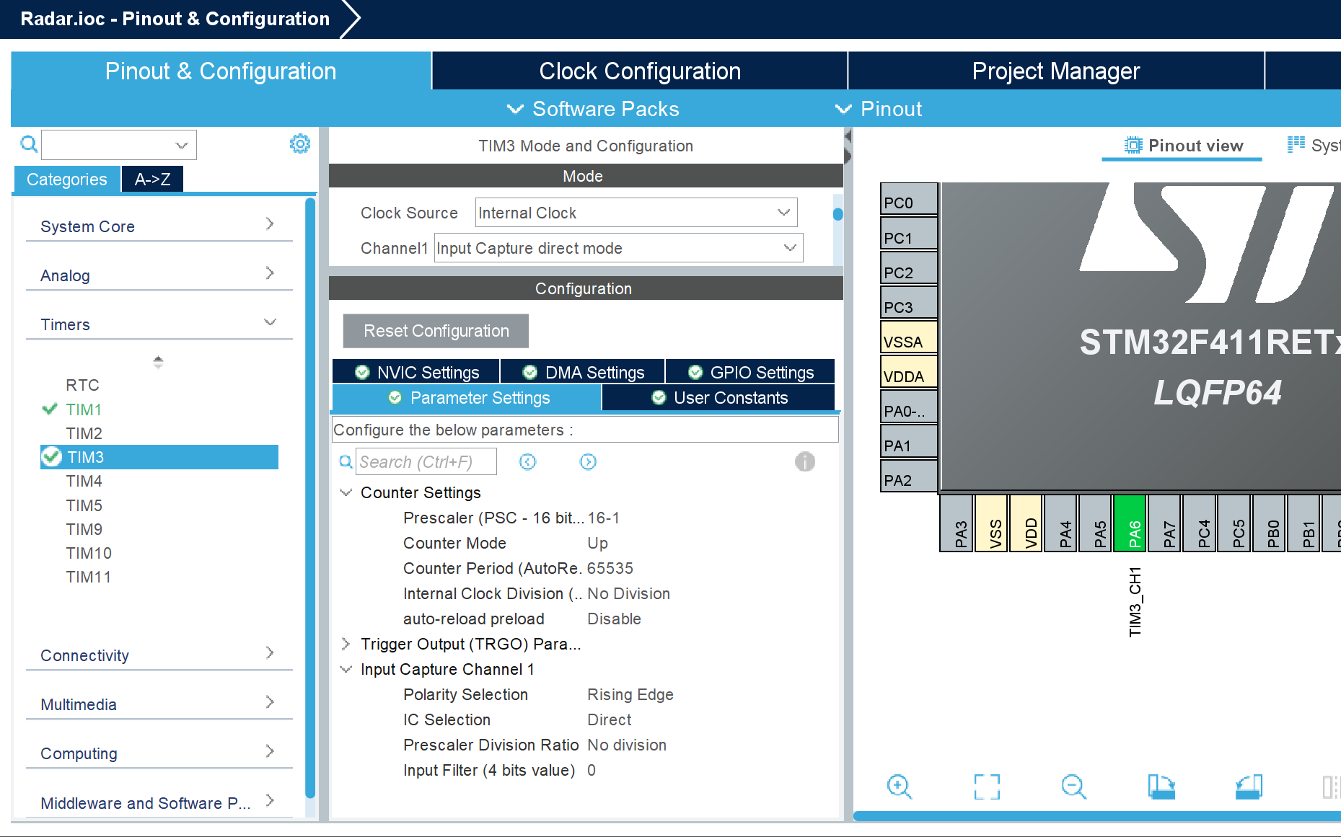Click the TIM3 enabled check icon
The height and width of the screenshot is (837, 1341).
(x=51, y=457)
